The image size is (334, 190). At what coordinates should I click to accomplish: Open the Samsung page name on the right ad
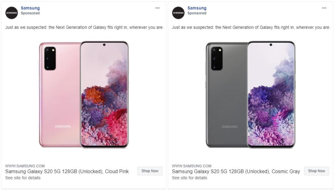(x=197, y=8)
